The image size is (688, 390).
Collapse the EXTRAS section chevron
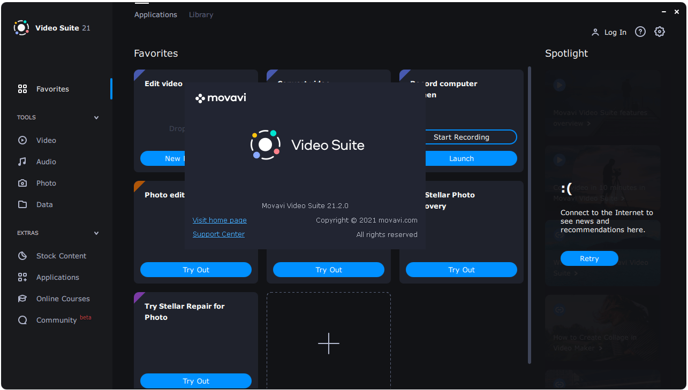[x=96, y=233]
